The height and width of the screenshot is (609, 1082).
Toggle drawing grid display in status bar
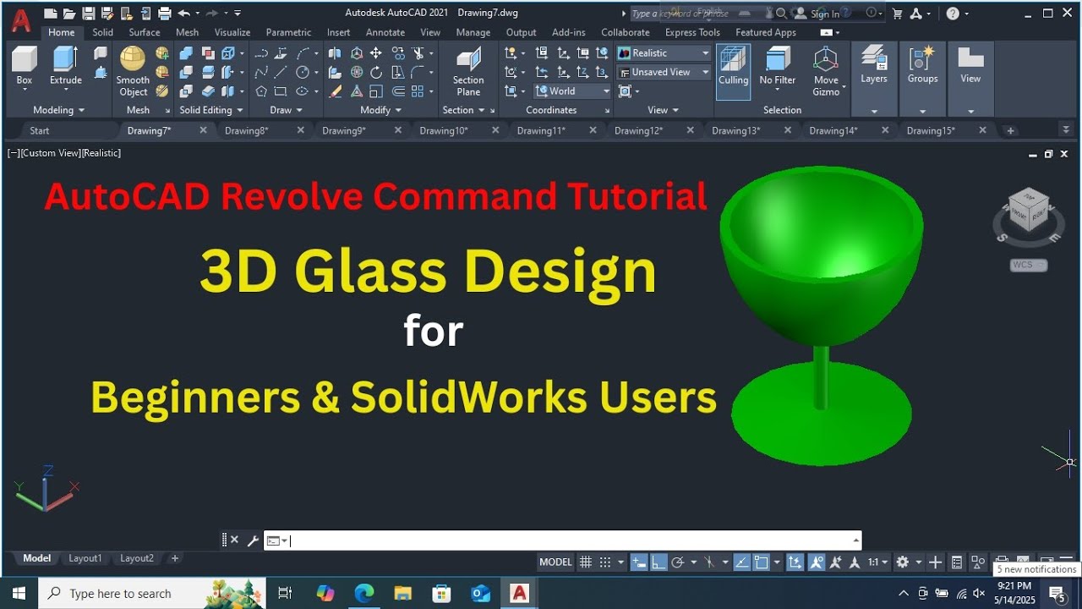tap(585, 562)
